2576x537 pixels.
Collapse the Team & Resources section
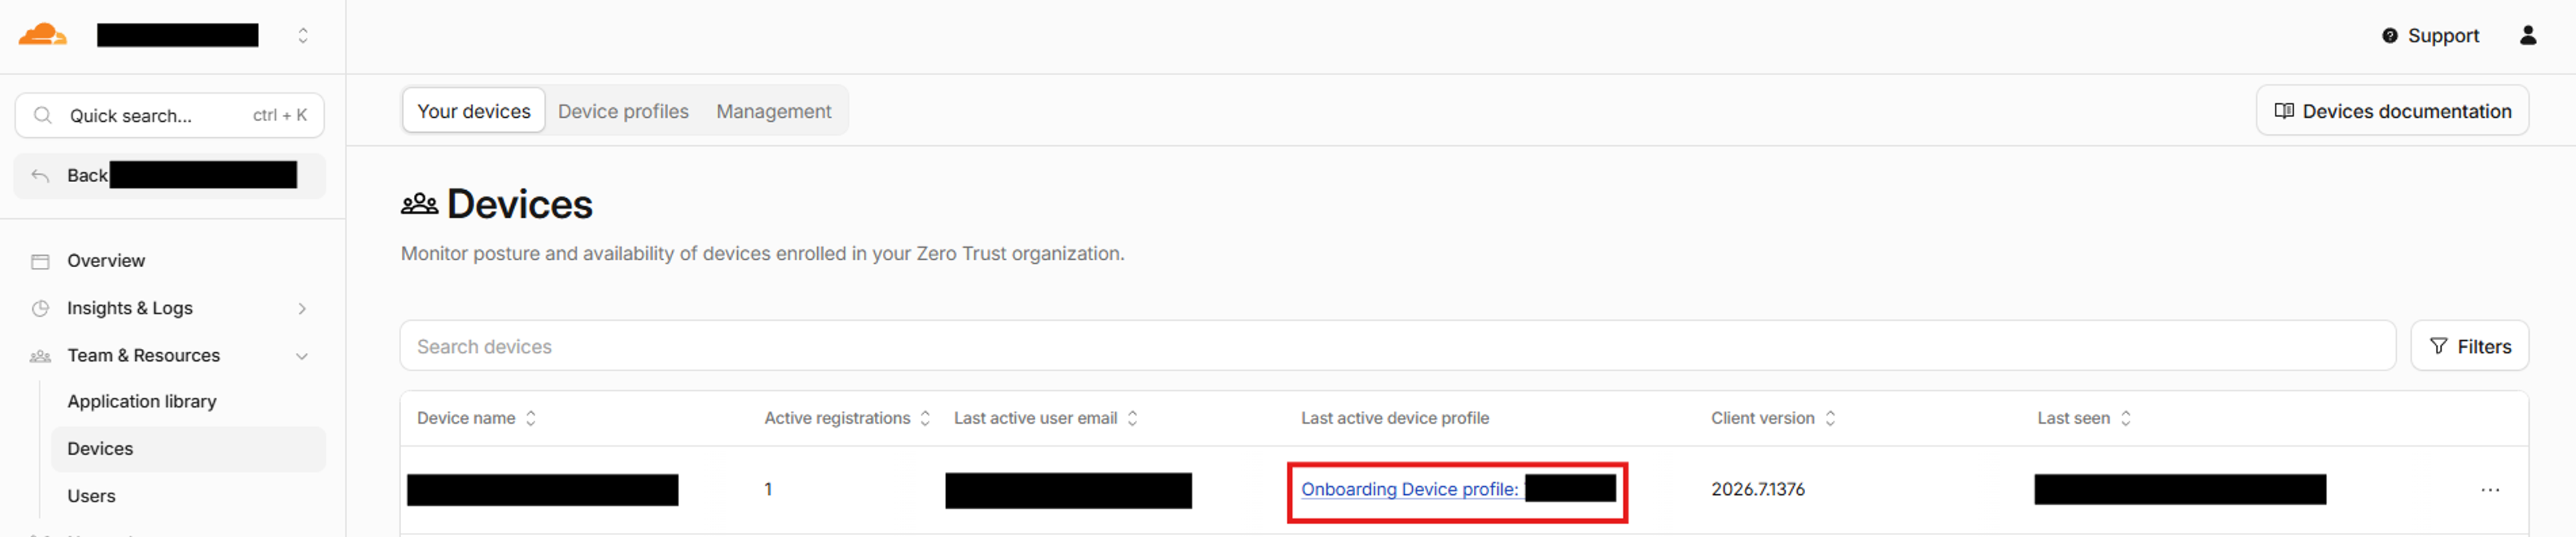point(302,356)
